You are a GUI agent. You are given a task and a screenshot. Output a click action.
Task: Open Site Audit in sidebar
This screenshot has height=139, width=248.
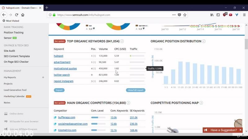pyautogui.click(x=9, y=51)
